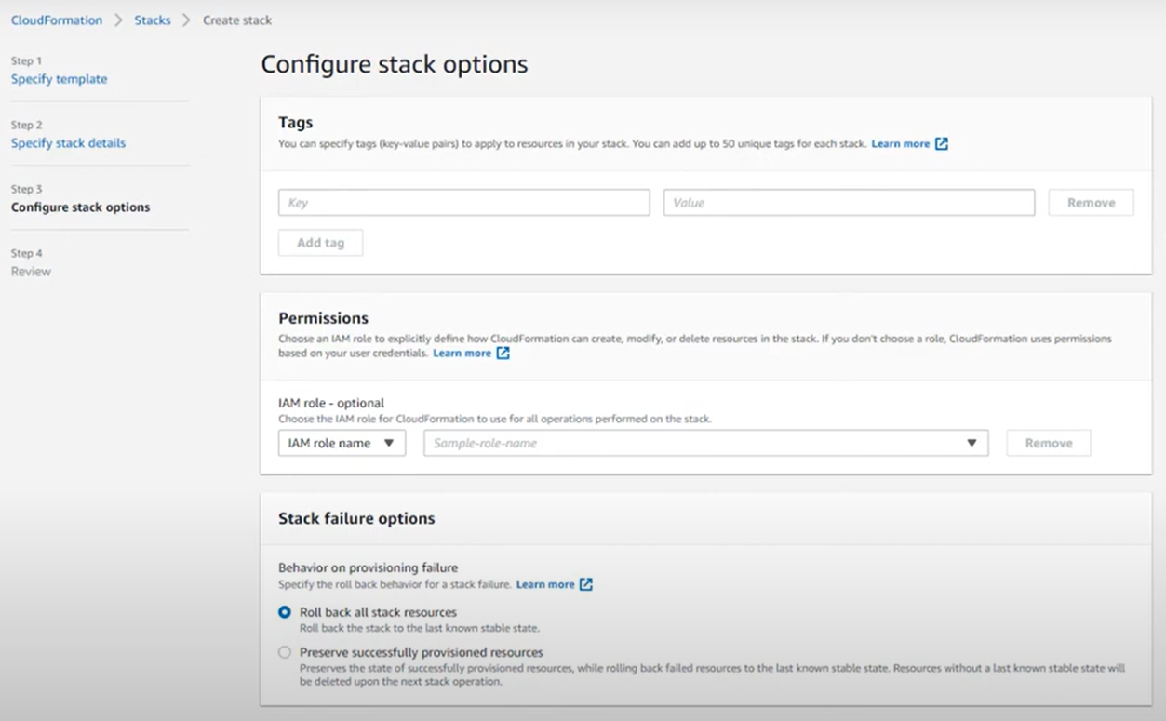Open Learn more link in Permissions section
1166x721 pixels.
(x=462, y=354)
